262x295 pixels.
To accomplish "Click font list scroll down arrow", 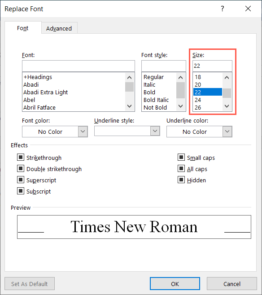I will point(129,106).
